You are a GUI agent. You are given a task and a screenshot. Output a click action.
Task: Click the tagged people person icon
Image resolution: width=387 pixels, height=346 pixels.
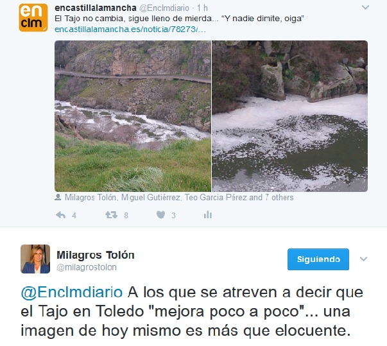point(58,197)
